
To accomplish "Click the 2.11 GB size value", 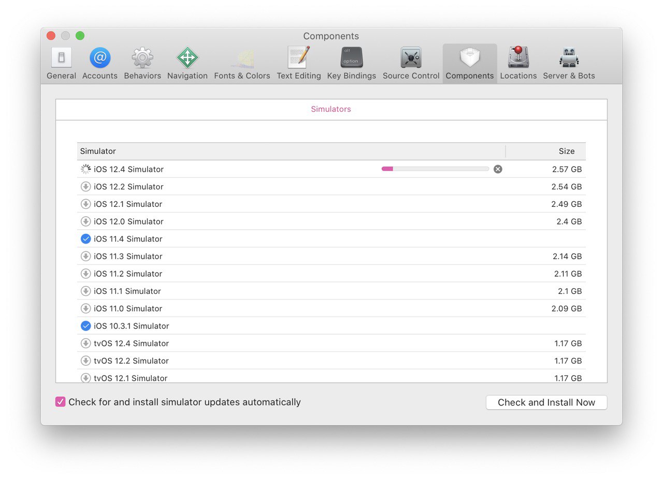I will click(x=568, y=274).
